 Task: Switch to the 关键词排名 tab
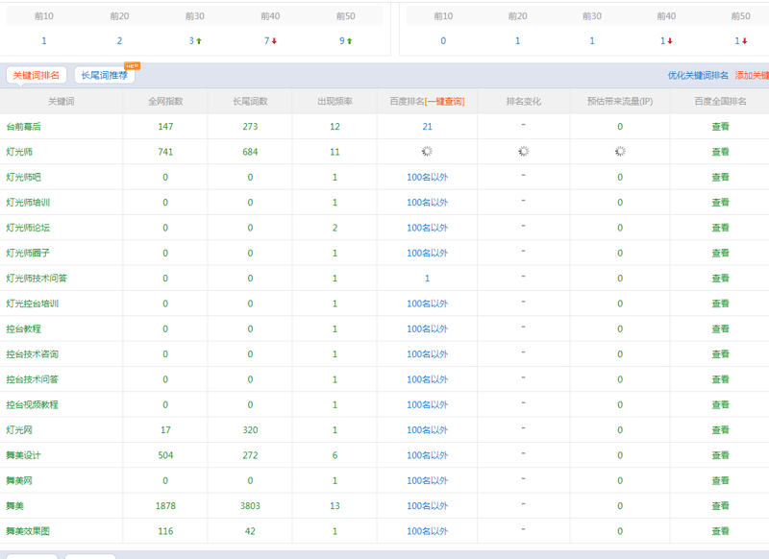[37, 76]
